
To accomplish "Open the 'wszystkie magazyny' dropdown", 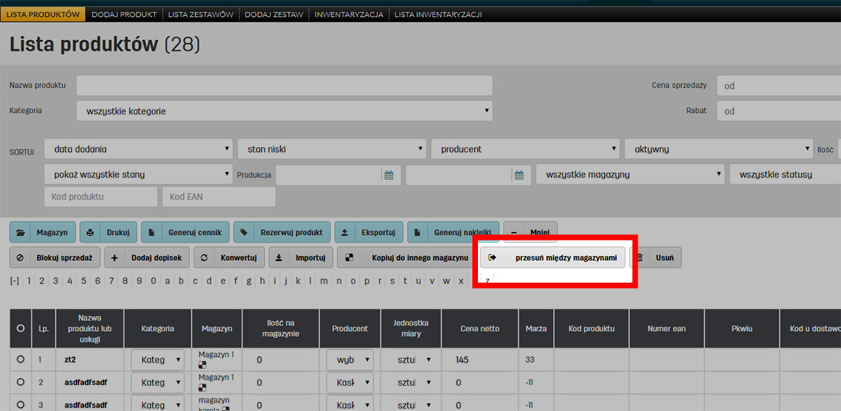I will click(630, 175).
